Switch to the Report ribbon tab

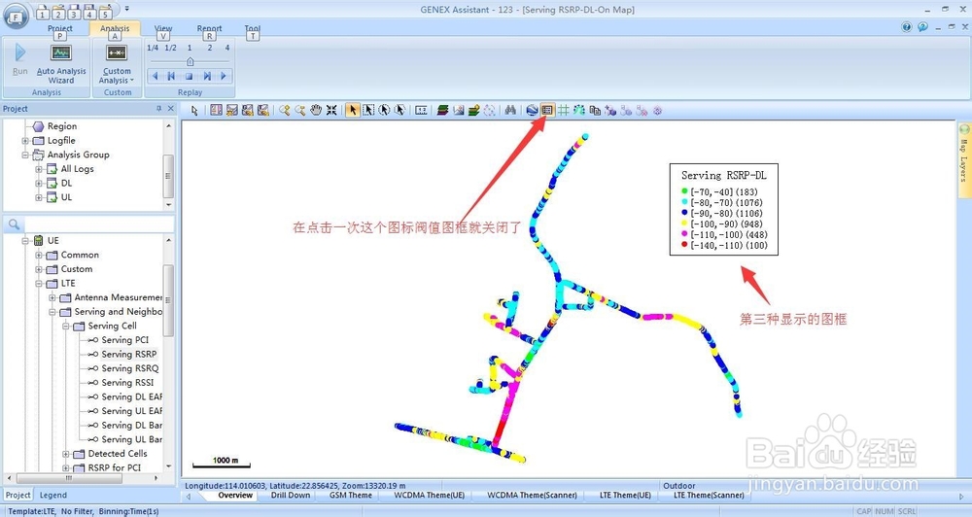point(209,28)
